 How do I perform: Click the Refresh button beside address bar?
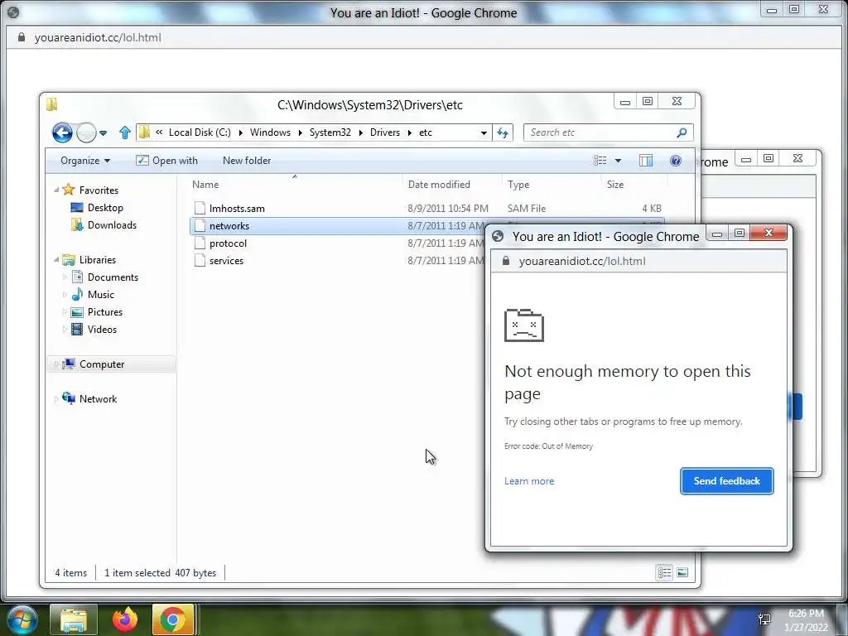[x=503, y=133]
